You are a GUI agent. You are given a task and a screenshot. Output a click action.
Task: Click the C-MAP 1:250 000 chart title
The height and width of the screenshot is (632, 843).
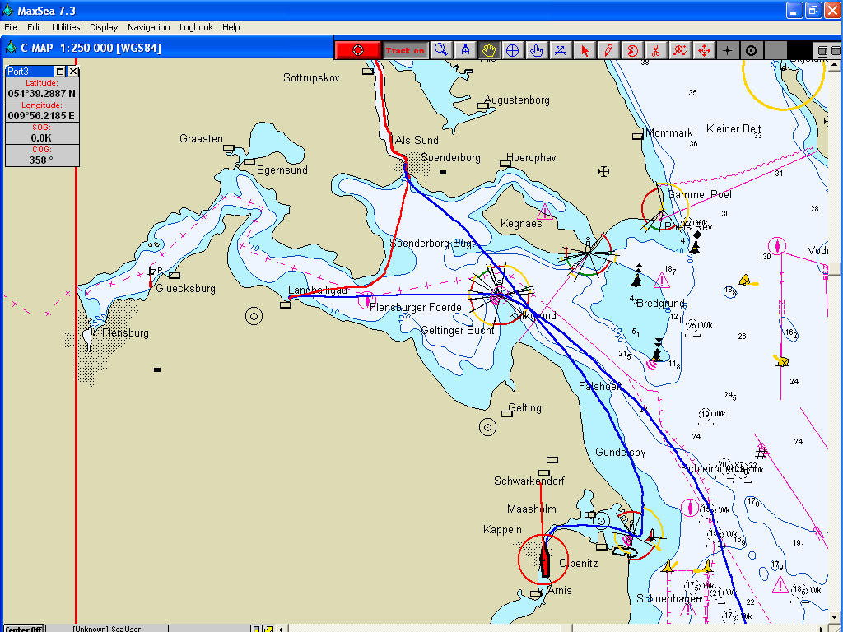[x=91, y=49]
